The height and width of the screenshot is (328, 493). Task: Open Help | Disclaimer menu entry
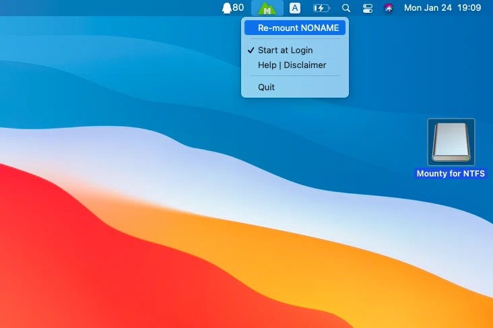[x=295, y=65]
